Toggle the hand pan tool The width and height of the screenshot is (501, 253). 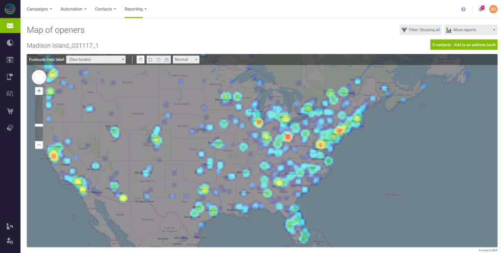(140, 60)
